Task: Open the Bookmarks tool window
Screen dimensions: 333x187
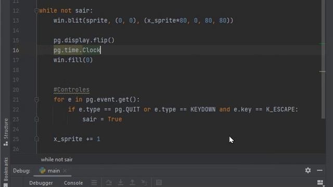Action: point(6,172)
